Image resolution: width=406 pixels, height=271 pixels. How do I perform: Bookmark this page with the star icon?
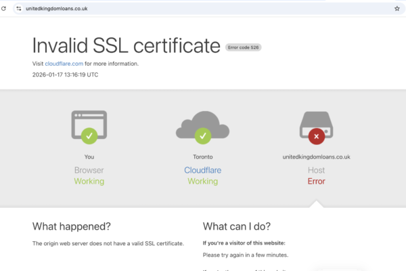[397, 9]
